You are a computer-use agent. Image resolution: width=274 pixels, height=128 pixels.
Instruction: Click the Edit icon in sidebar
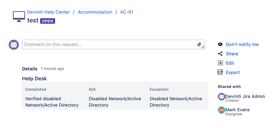coord(220,63)
